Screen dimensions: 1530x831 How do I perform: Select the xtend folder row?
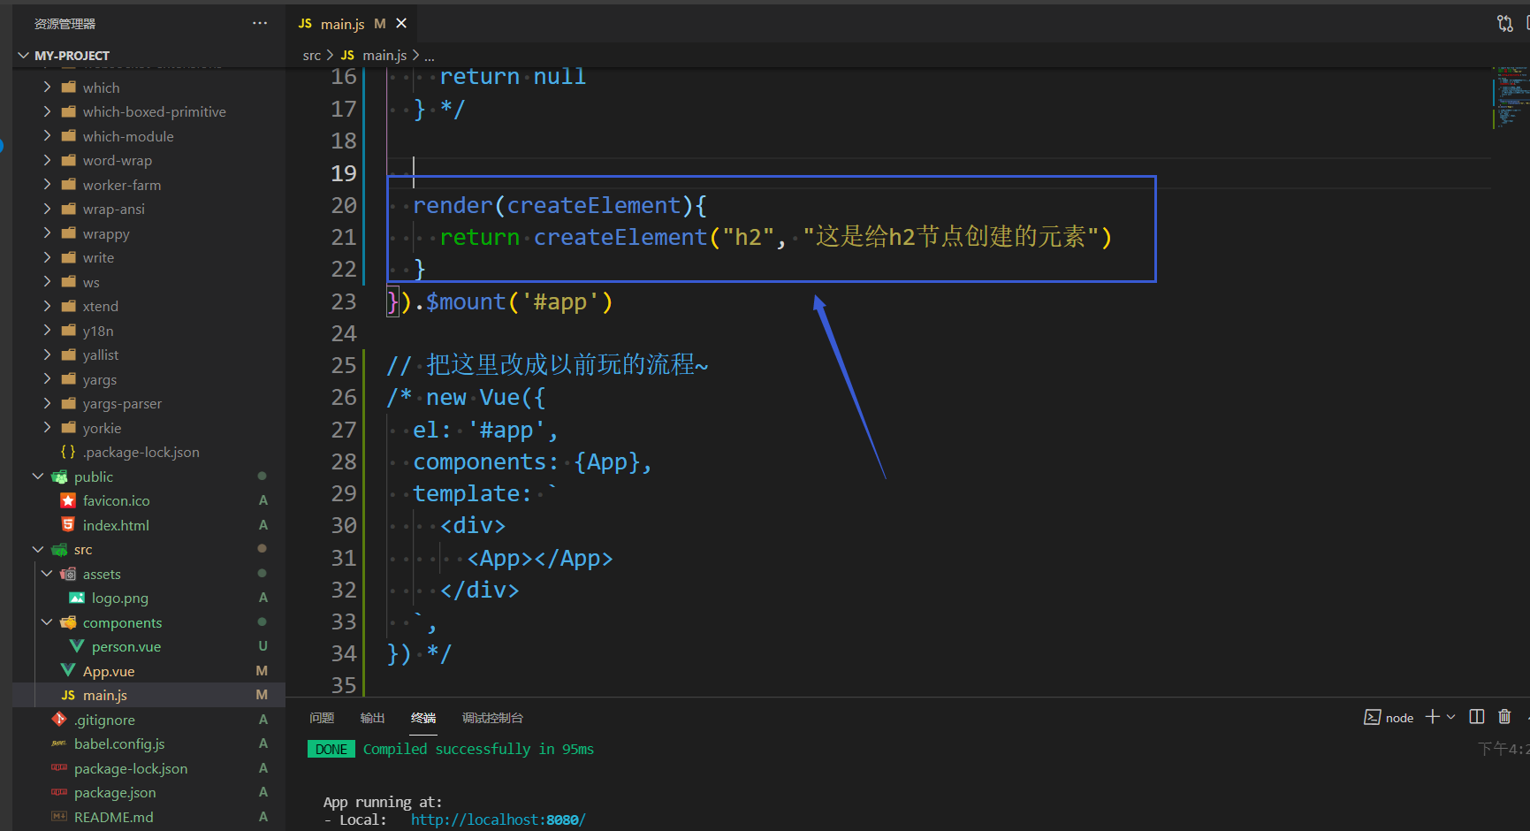(x=148, y=306)
